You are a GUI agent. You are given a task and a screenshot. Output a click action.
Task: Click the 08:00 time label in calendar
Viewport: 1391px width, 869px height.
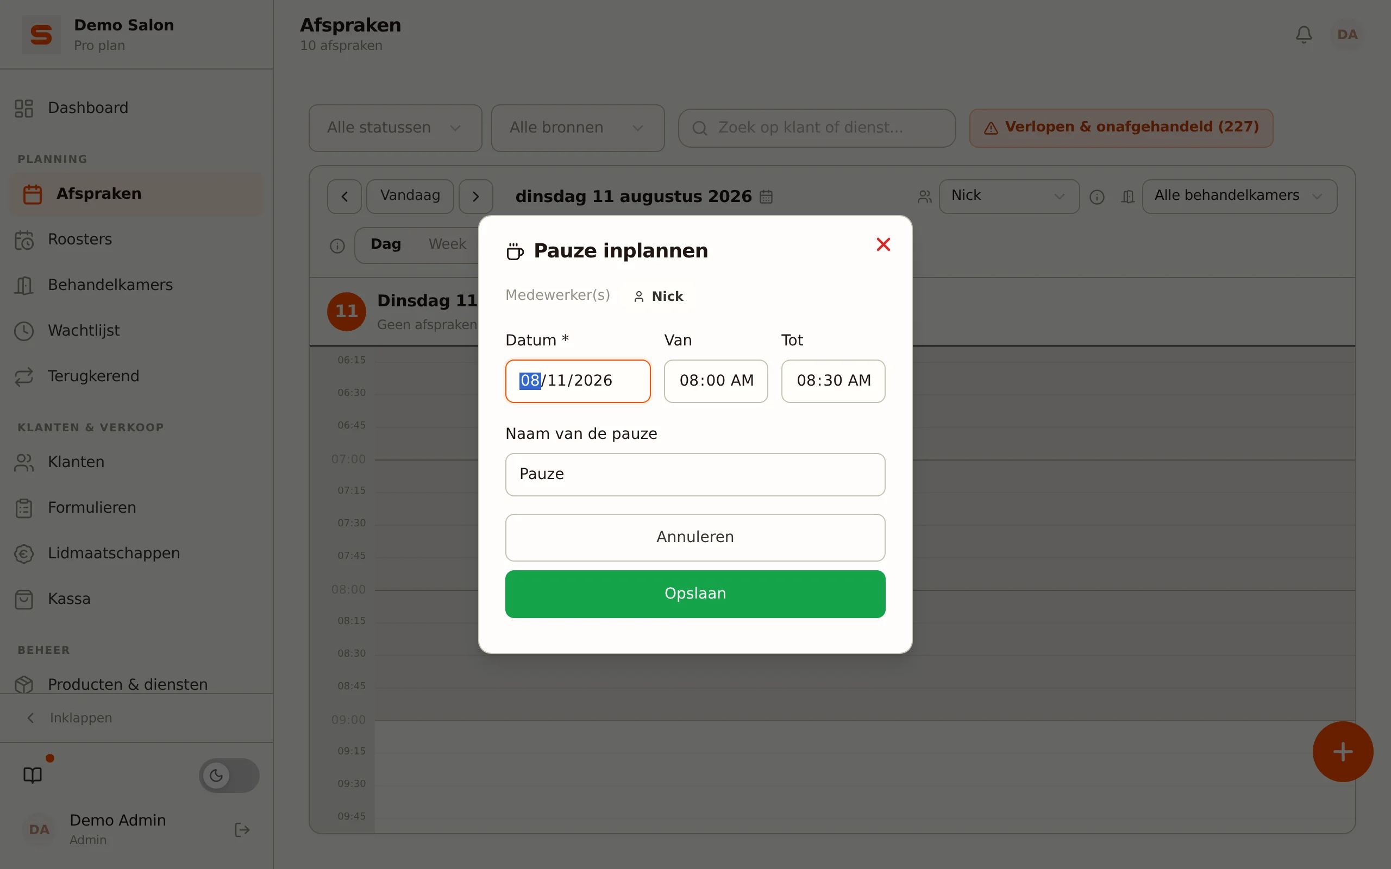(x=348, y=590)
